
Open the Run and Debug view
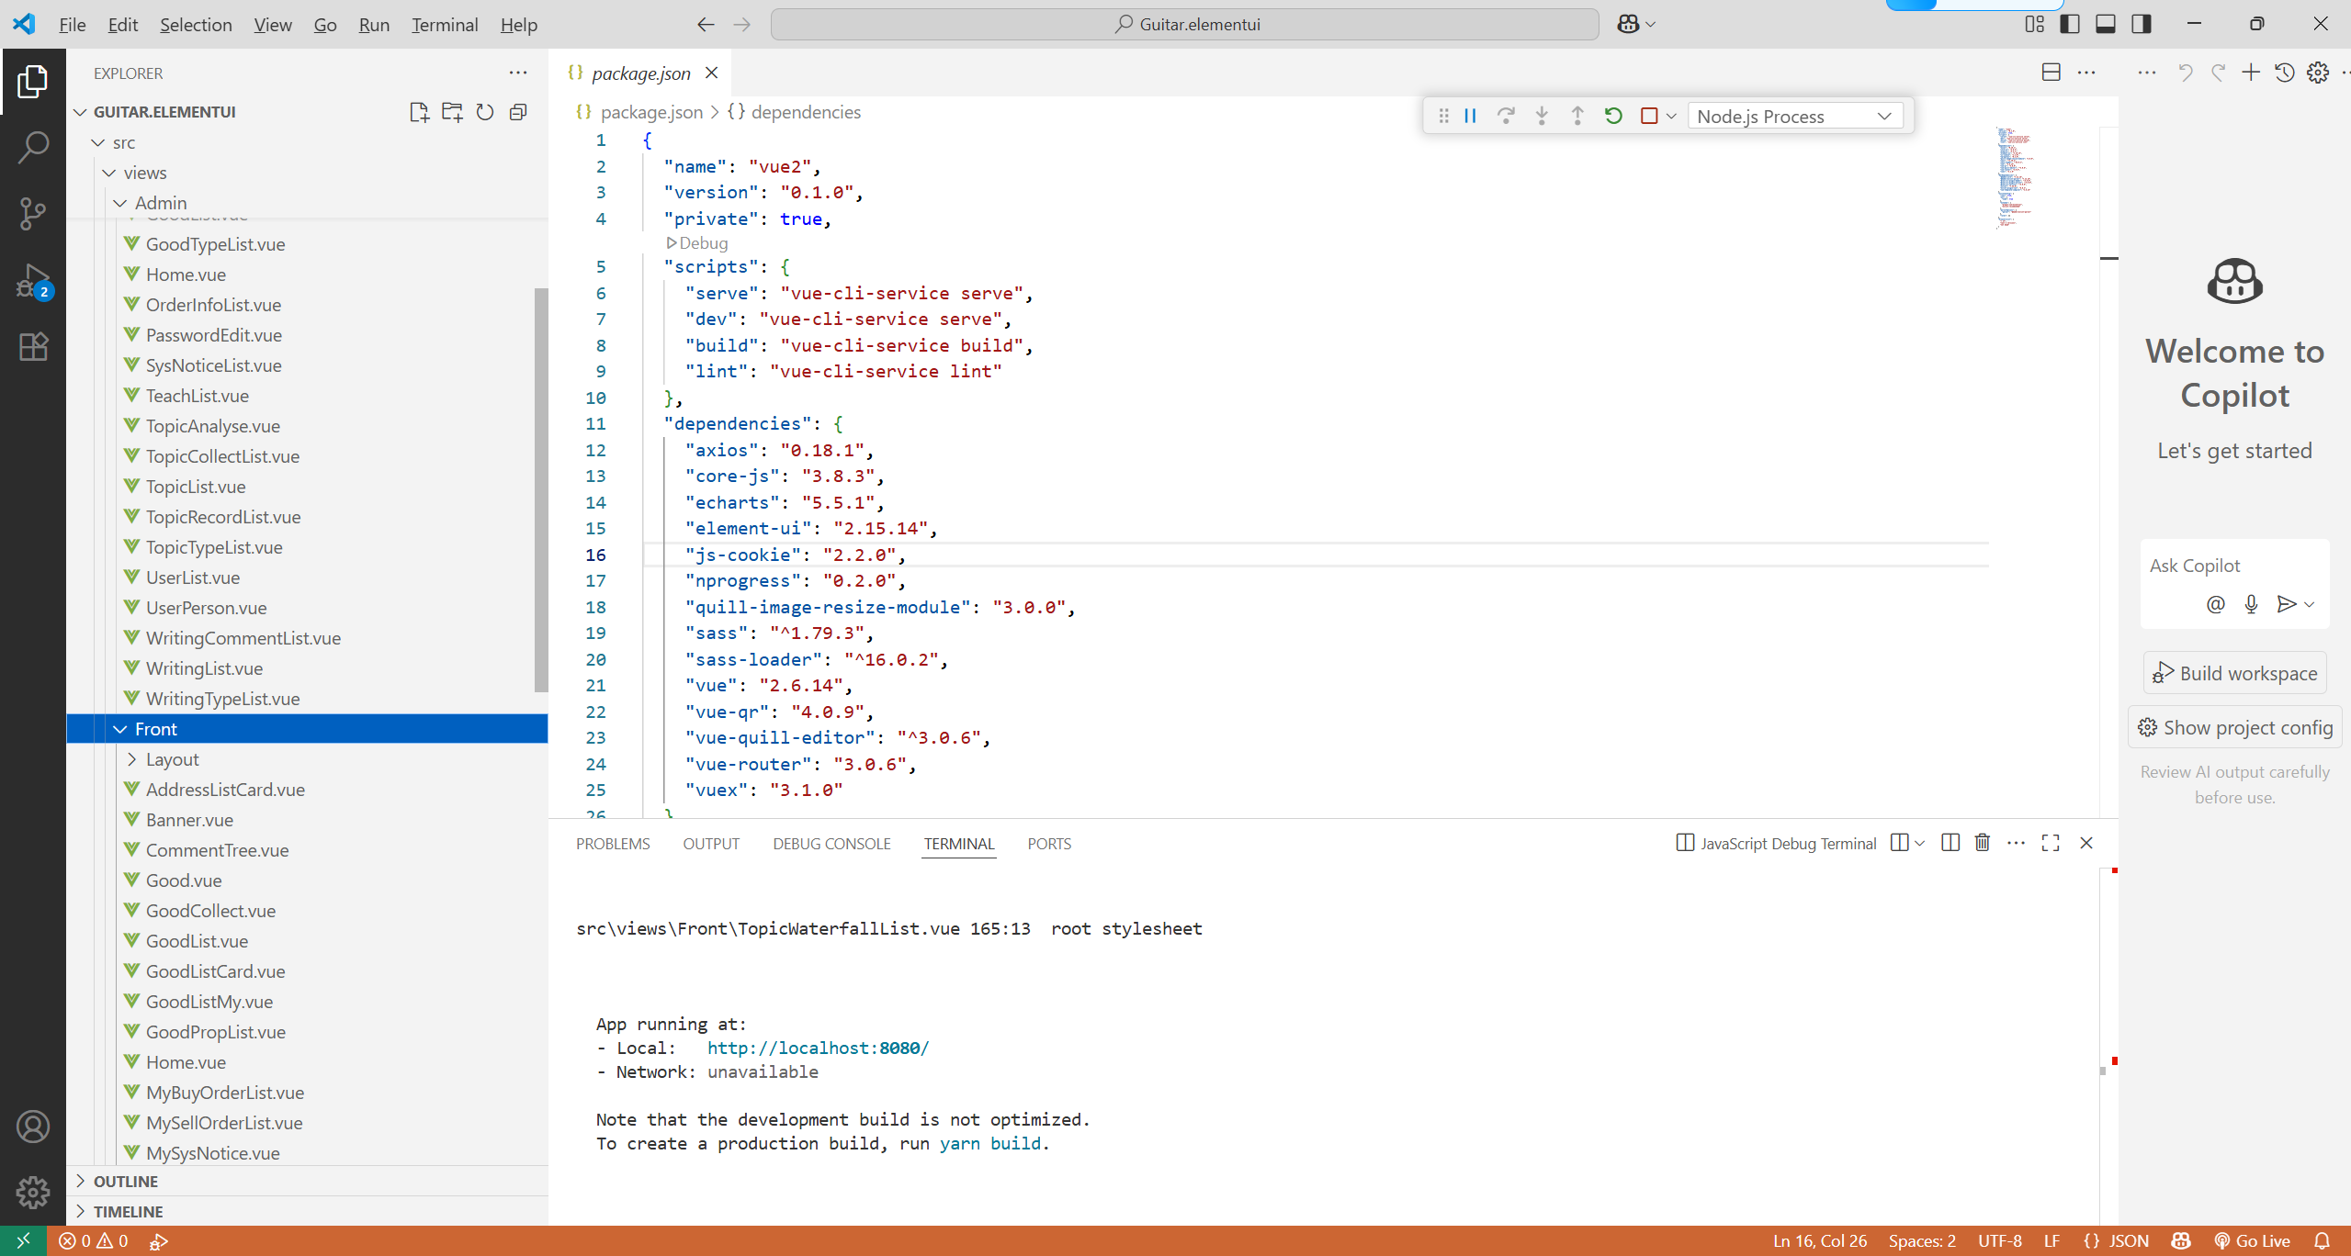pos(33,281)
